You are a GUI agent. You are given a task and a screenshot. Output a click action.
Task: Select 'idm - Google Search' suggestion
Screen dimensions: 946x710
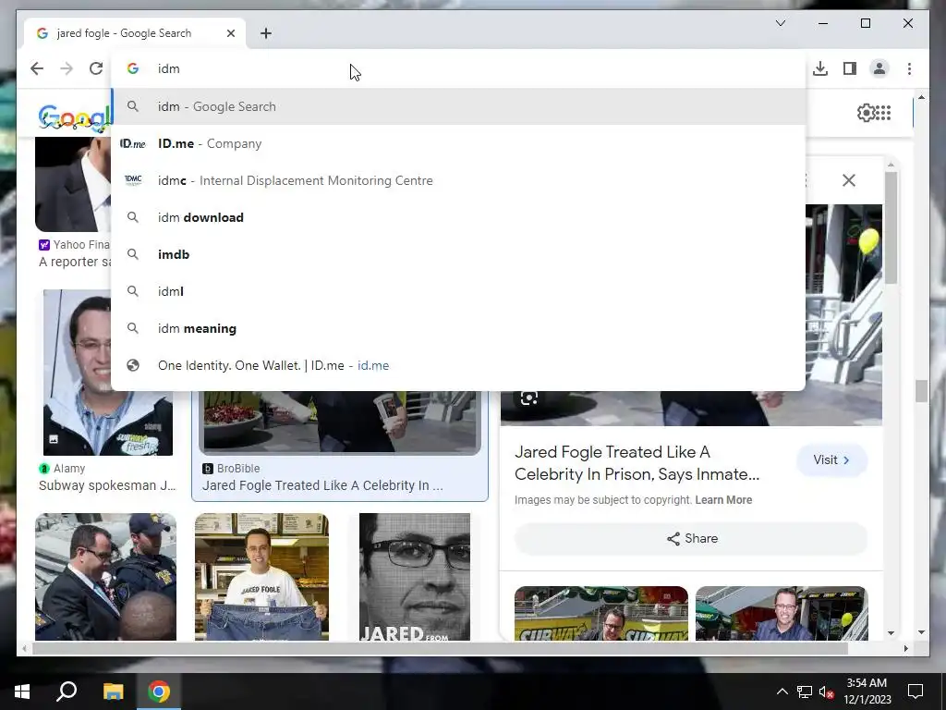point(458,107)
